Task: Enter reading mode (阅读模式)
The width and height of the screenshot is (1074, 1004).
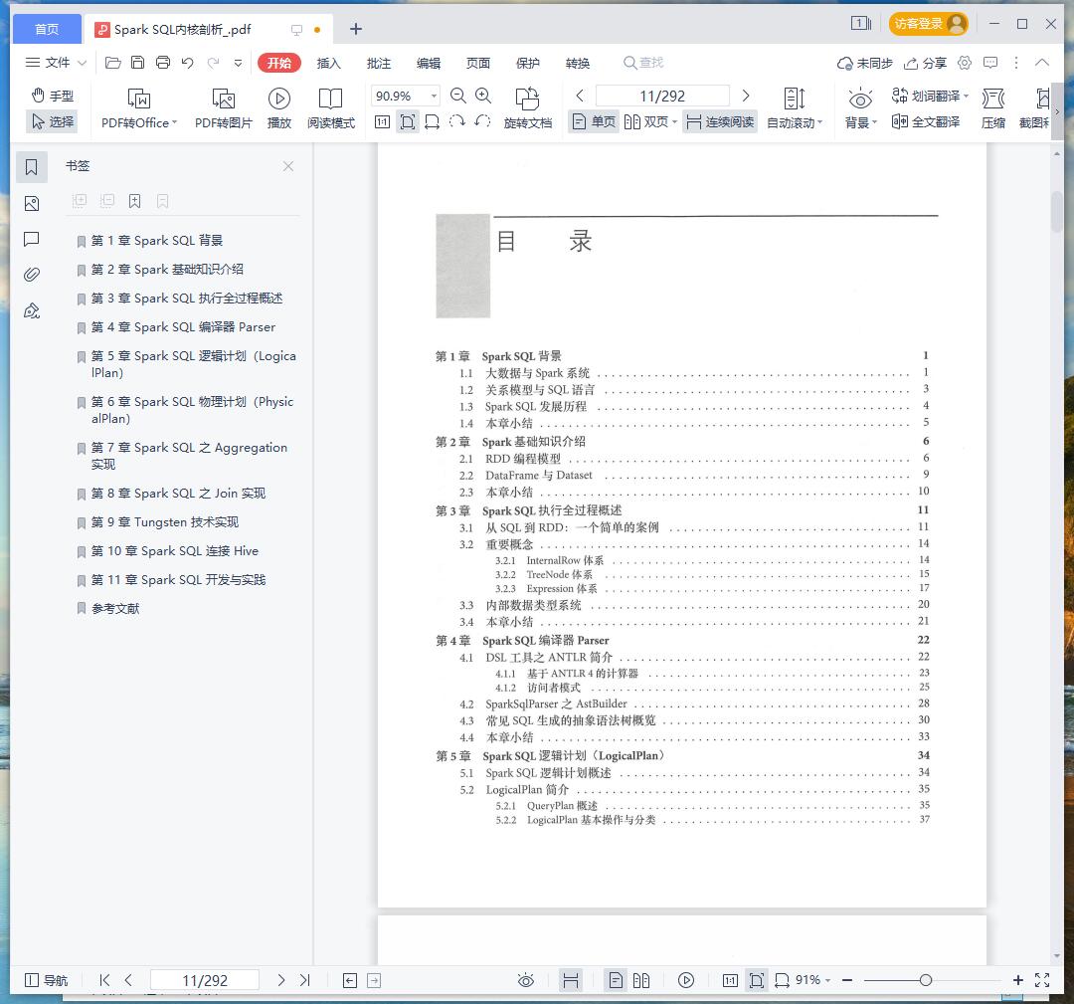Action: [x=331, y=108]
